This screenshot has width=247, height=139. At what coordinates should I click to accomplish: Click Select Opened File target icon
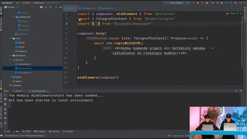coord(41,7)
